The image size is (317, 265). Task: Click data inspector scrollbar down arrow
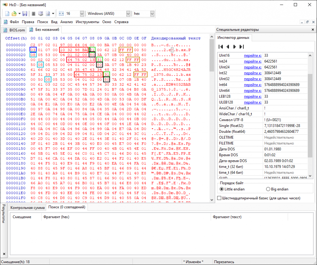click(310, 176)
